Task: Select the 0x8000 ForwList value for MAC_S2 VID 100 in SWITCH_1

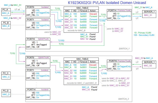Action: 83,25
